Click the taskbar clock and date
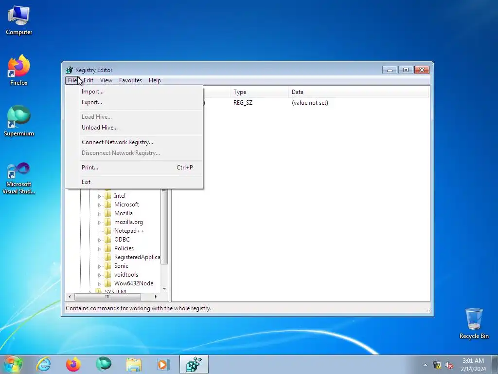Image resolution: width=498 pixels, height=374 pixels. point(473,365)
